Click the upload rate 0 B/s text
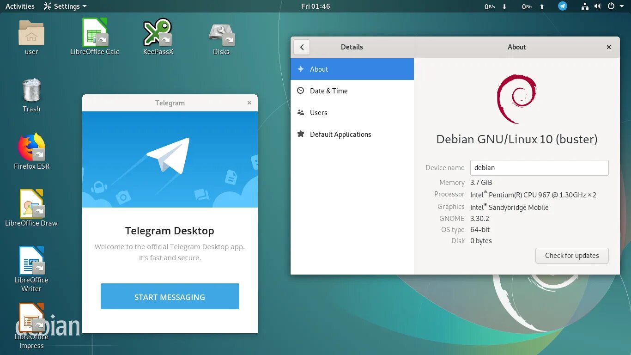 pyautogui.click(x=527, y=6)
